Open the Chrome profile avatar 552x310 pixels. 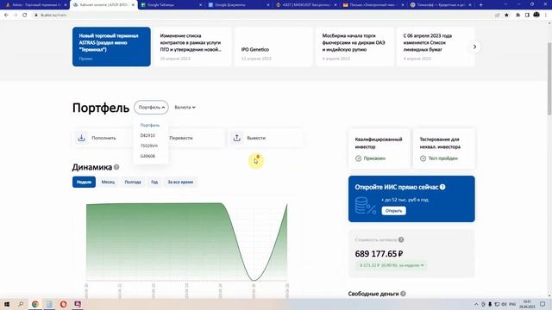click(x=536, y=15)
